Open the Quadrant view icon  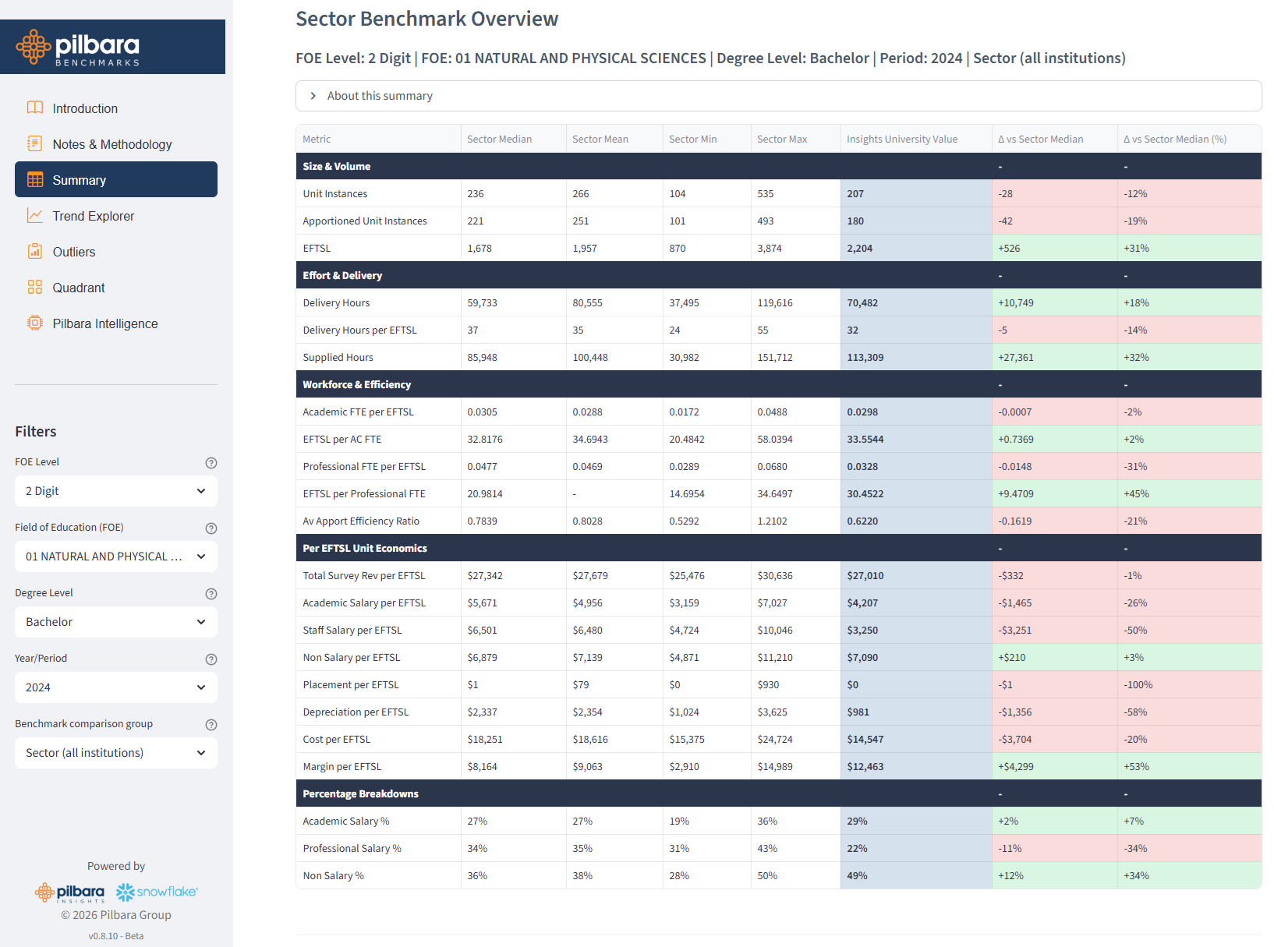pyautogui.click(x=34, y=287)
